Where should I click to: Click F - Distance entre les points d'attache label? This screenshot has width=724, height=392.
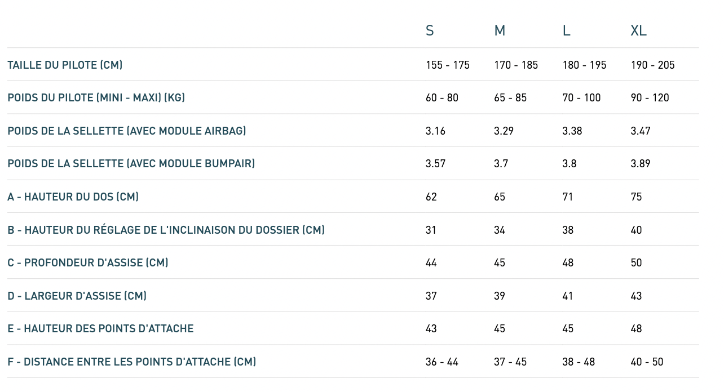(x=131, y=362)
